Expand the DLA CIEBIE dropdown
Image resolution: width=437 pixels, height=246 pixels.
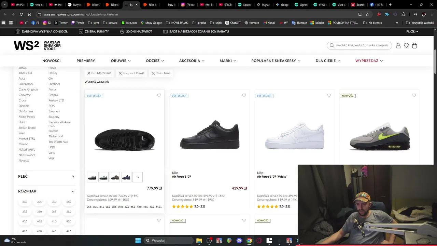pos(328,61)
